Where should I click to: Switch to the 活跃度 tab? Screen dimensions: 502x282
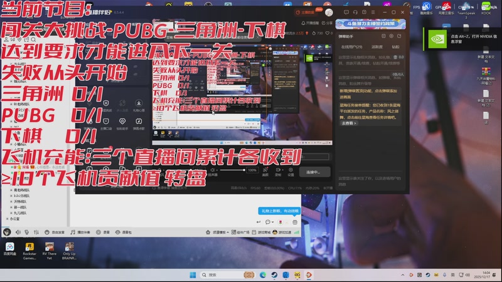click(x=377, y=47)
